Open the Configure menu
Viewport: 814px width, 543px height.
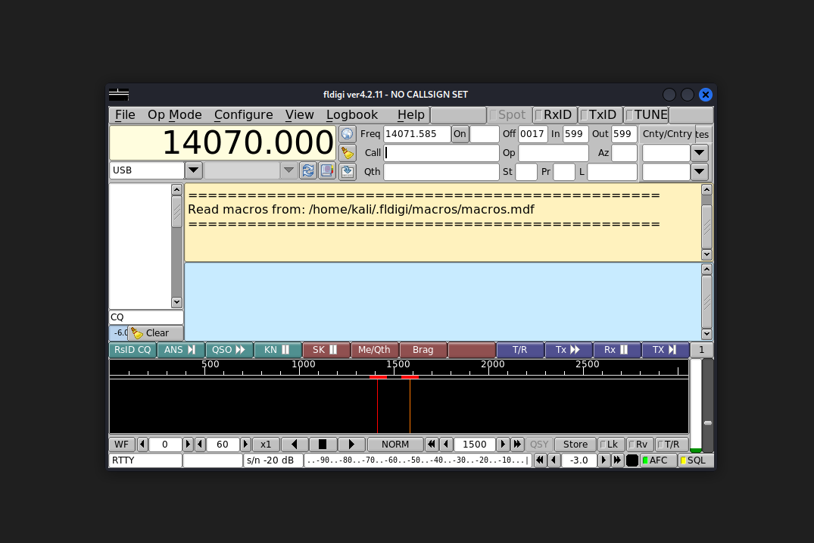coord(244,114)
